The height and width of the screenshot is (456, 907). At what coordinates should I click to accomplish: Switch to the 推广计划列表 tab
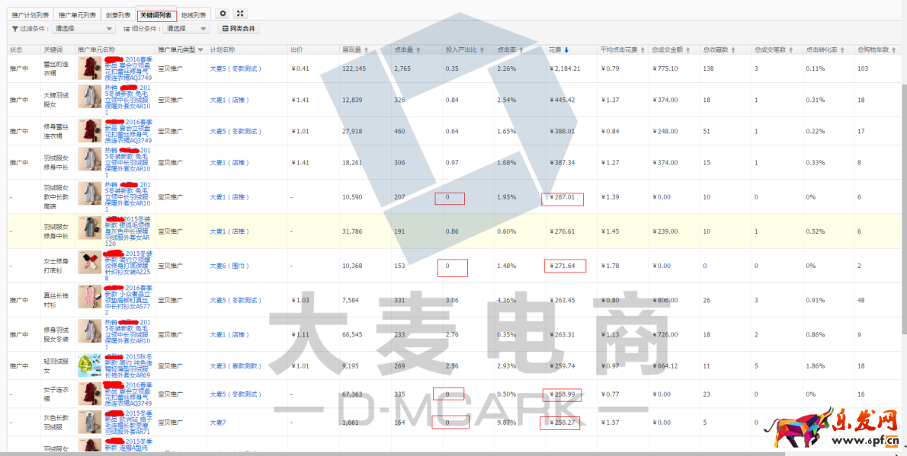(30, 14)
